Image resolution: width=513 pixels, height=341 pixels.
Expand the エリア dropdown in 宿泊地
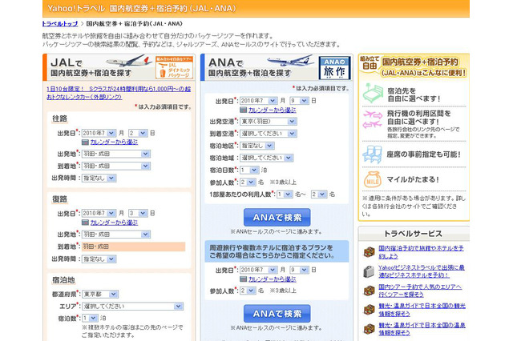click(x=132, y=307)
